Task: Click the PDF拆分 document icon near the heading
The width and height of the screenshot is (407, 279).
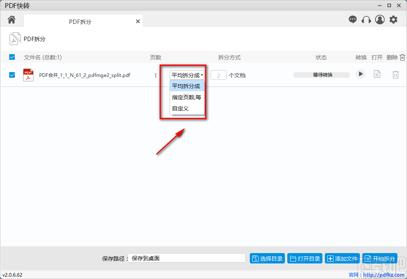Action: click(15, 39)
